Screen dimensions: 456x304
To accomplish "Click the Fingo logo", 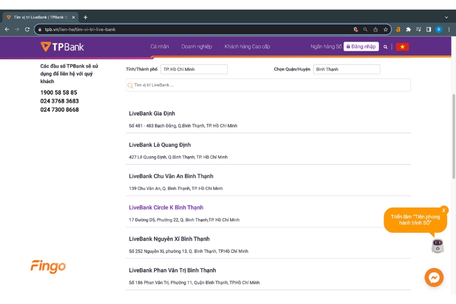I will point(48,266).
